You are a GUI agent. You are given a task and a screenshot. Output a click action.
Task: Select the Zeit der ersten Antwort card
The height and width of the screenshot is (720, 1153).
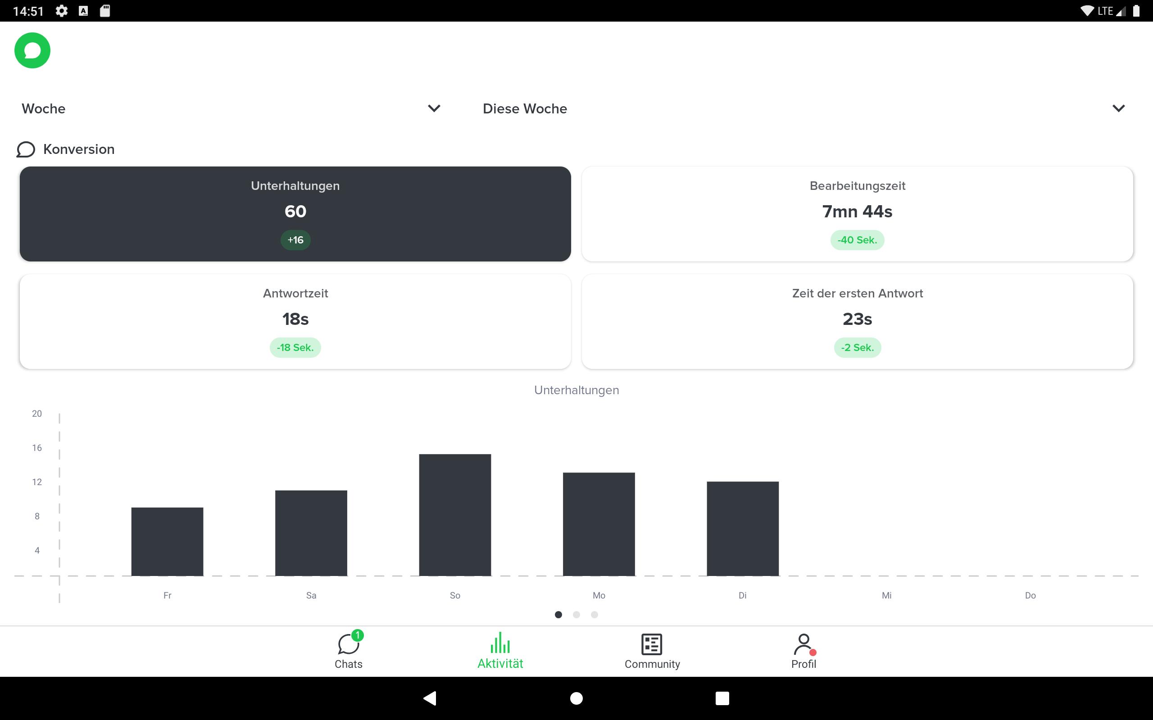(857, 321)
